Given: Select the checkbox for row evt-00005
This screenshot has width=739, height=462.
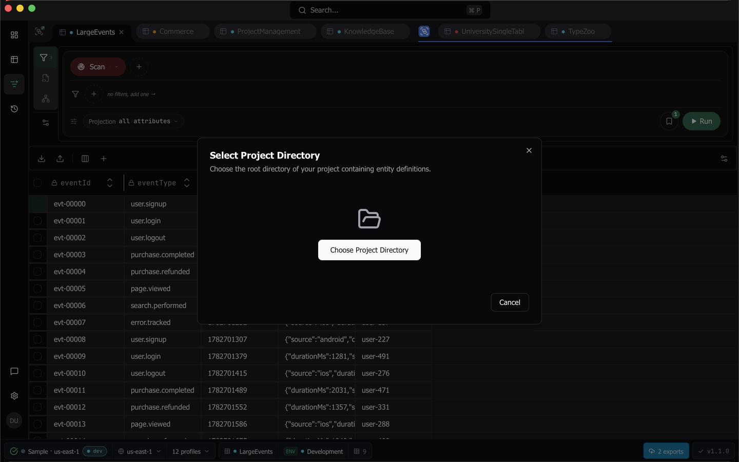Looking at the screenshot, I should click(x=37, y=288).
